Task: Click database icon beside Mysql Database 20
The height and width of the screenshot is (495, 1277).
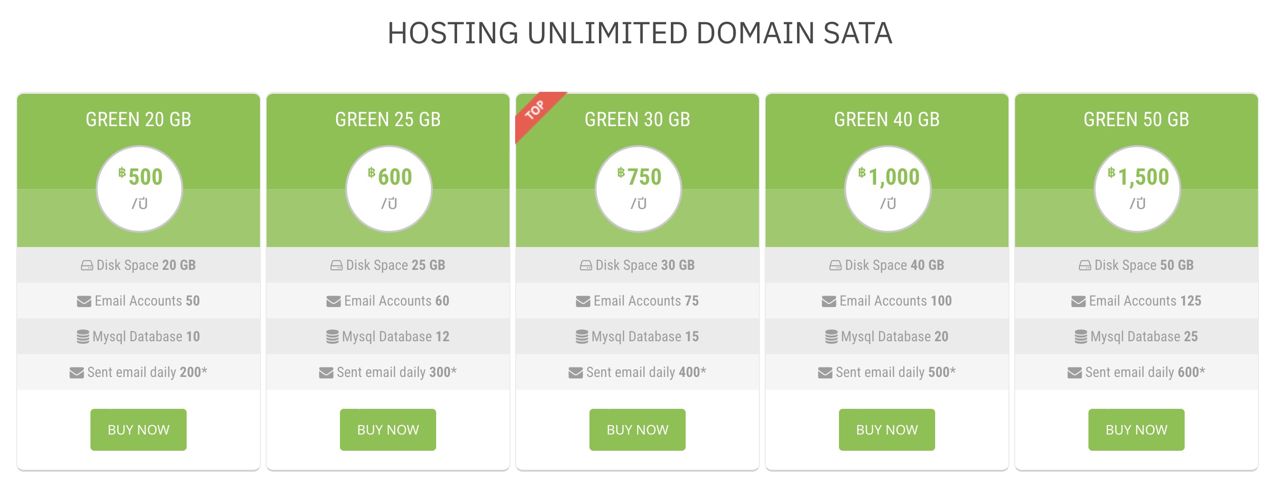Action: coord(831,337)
